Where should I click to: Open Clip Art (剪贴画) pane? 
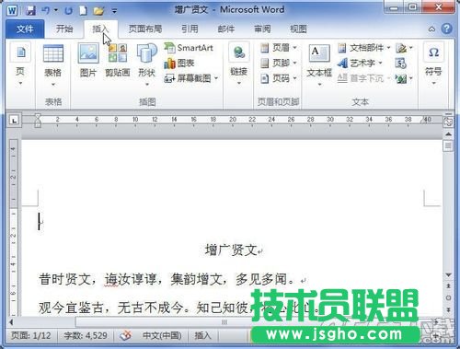[x=118, y=60]
